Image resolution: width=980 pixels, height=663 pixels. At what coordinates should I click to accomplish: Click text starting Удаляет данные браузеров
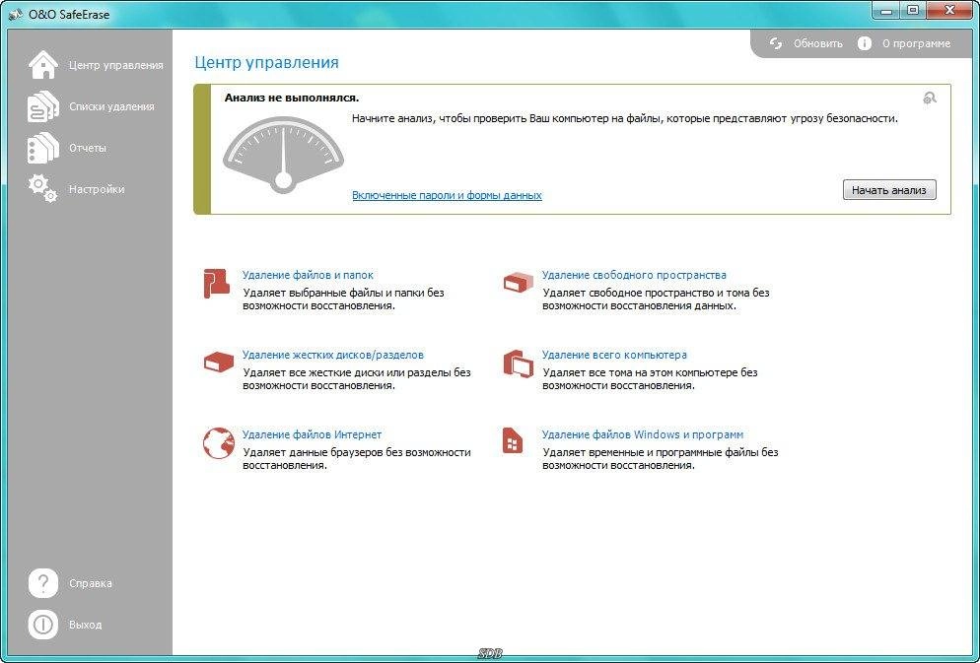(x=356, y=459)
